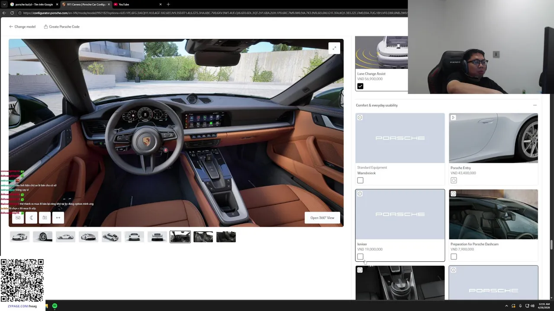Viewport: 554px width, 311px height.
Task: Open info for the Wanndreieck option
Action: pos(360,117)
